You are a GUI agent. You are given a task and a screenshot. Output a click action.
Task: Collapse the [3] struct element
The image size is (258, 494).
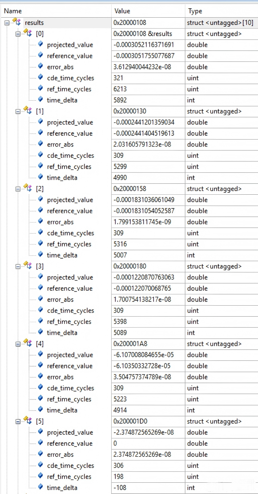coord(18,266)
